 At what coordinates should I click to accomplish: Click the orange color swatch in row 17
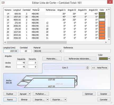click(x=102, y=23)
